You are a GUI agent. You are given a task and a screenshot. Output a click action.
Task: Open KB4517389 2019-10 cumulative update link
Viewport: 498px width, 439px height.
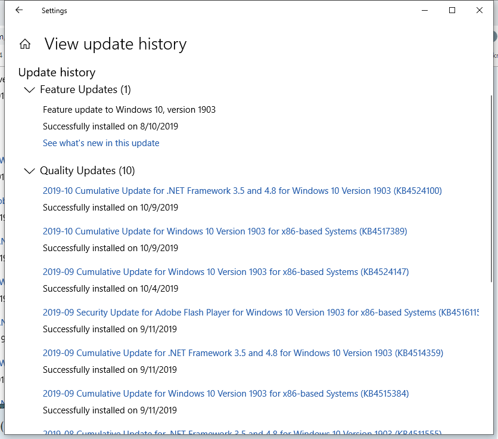tap(225, 231)
